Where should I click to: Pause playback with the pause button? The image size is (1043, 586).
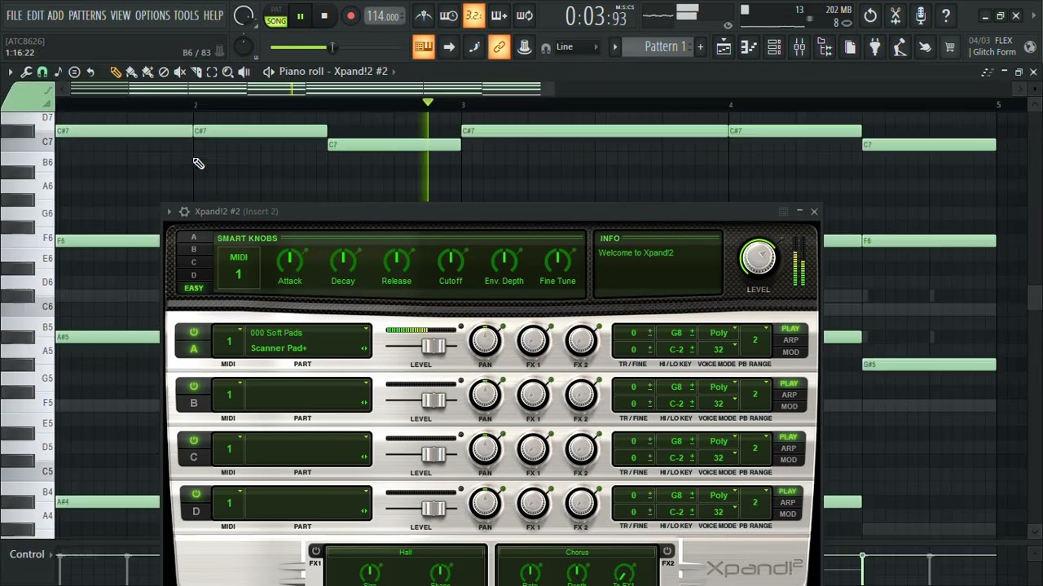300,16
